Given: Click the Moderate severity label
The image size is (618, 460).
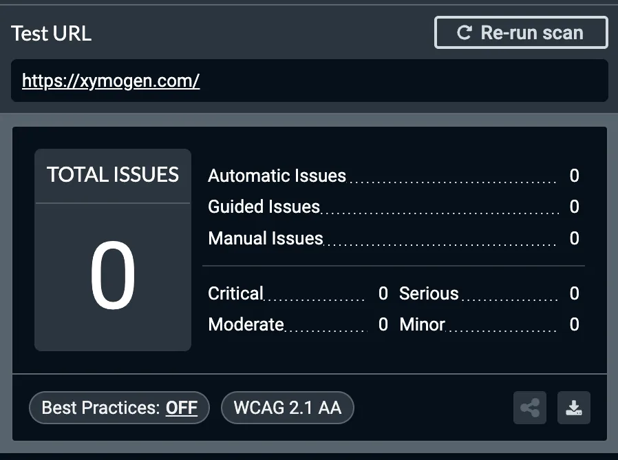Looking at the screenshot, I should (246, 324).
